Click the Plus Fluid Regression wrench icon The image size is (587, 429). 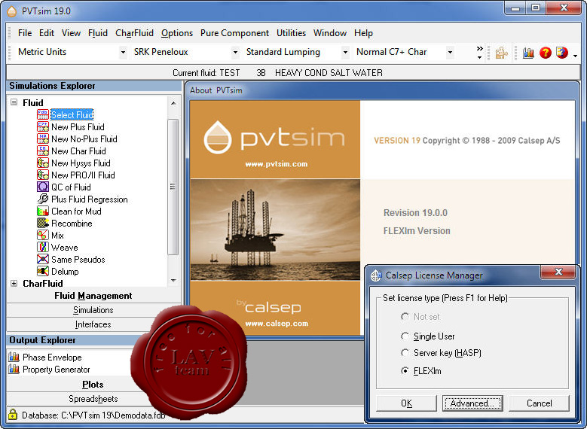click(x=43, y=199)
